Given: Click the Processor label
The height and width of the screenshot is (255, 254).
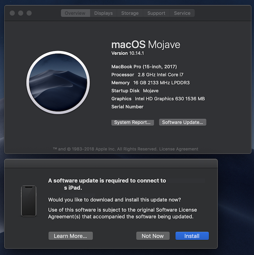Looking at the screenshot, I should [123, 75].
